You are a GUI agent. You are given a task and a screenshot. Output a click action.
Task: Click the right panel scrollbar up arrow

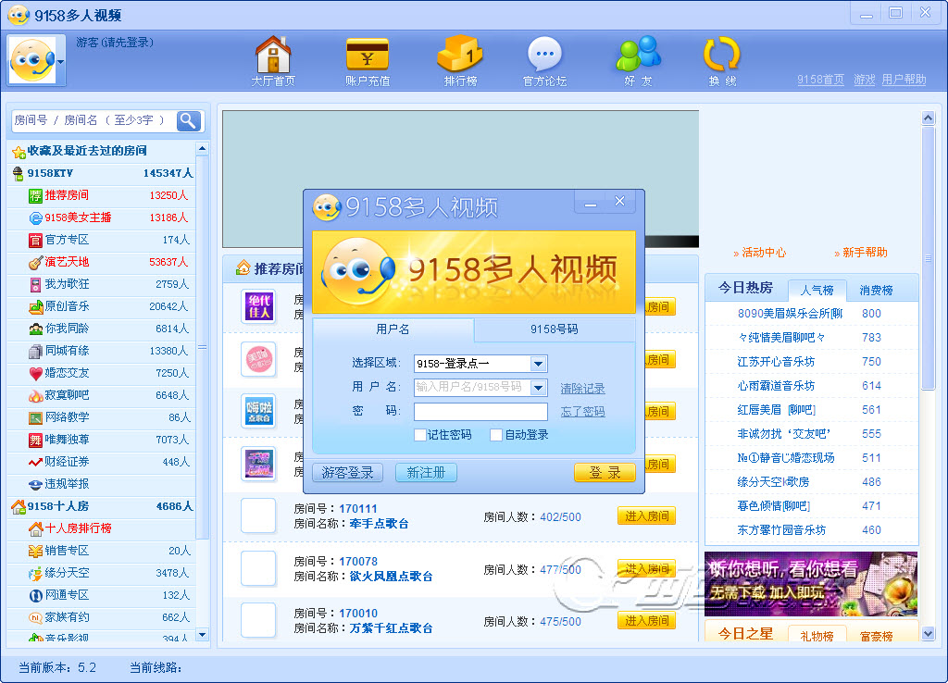(928, 118)
